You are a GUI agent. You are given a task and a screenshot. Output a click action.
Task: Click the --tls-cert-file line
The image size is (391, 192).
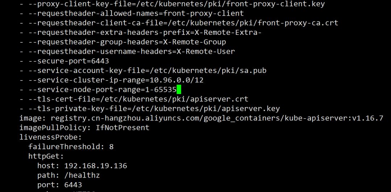(x=134, y=99)
